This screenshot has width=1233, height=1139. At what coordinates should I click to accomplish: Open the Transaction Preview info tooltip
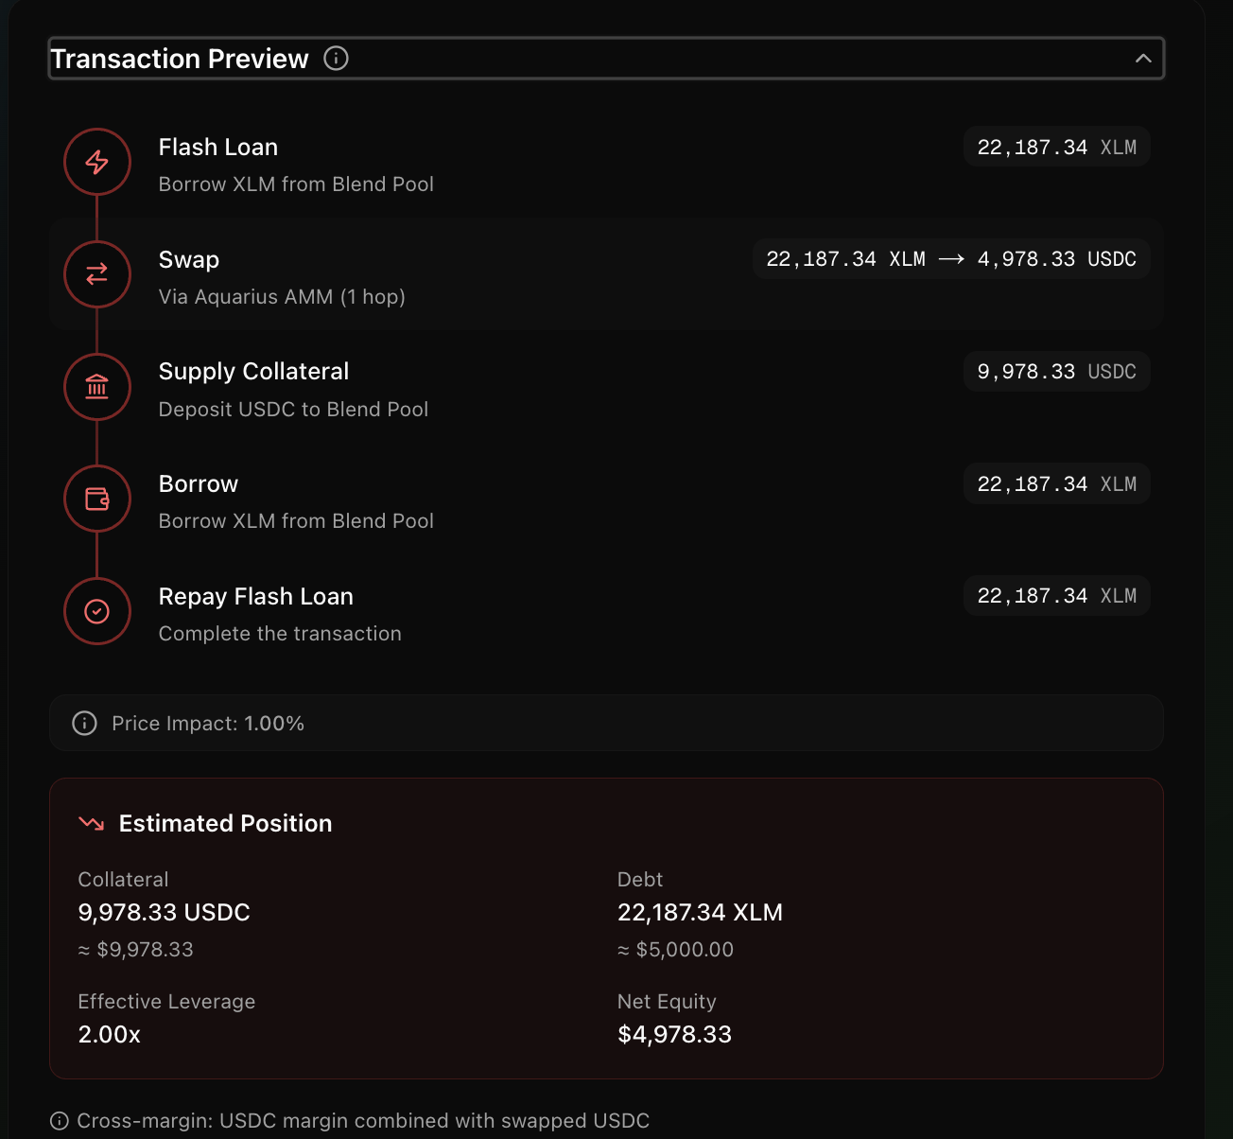pyautogui.click(x=336, y=58)
